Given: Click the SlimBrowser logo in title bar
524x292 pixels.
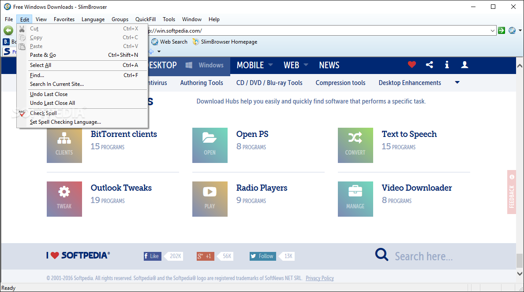Looking at the screenshot, I should (7, 7).
